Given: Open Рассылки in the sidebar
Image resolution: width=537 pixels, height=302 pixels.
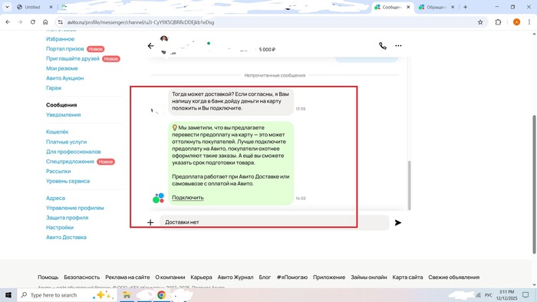Looking at the screenshot, I should click(58, 171).
